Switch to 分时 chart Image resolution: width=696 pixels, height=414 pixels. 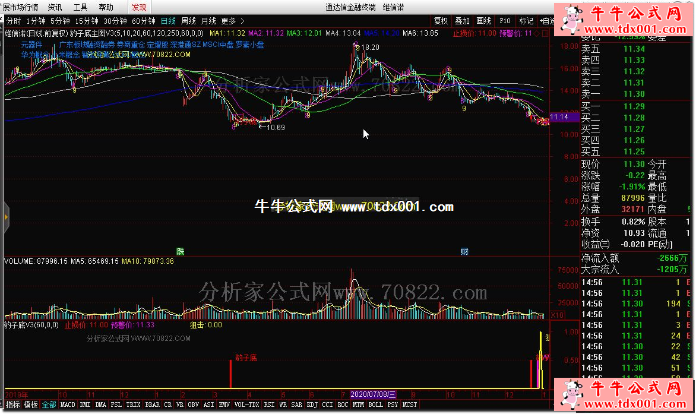(x=14, y=21)
